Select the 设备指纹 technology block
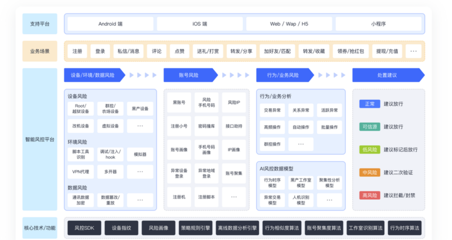Screen dimensions: 452x240 [121, 228]
